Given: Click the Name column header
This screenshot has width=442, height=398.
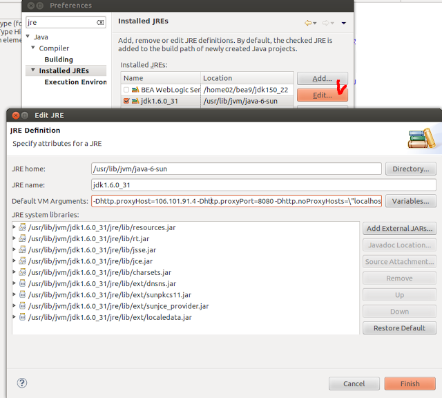Looking at the screenshot, I should tap(161, 78).
